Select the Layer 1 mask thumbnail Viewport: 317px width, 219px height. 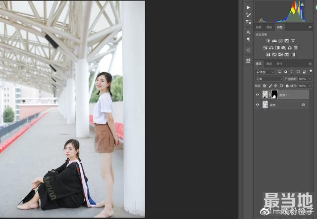(x=274, y=94)
